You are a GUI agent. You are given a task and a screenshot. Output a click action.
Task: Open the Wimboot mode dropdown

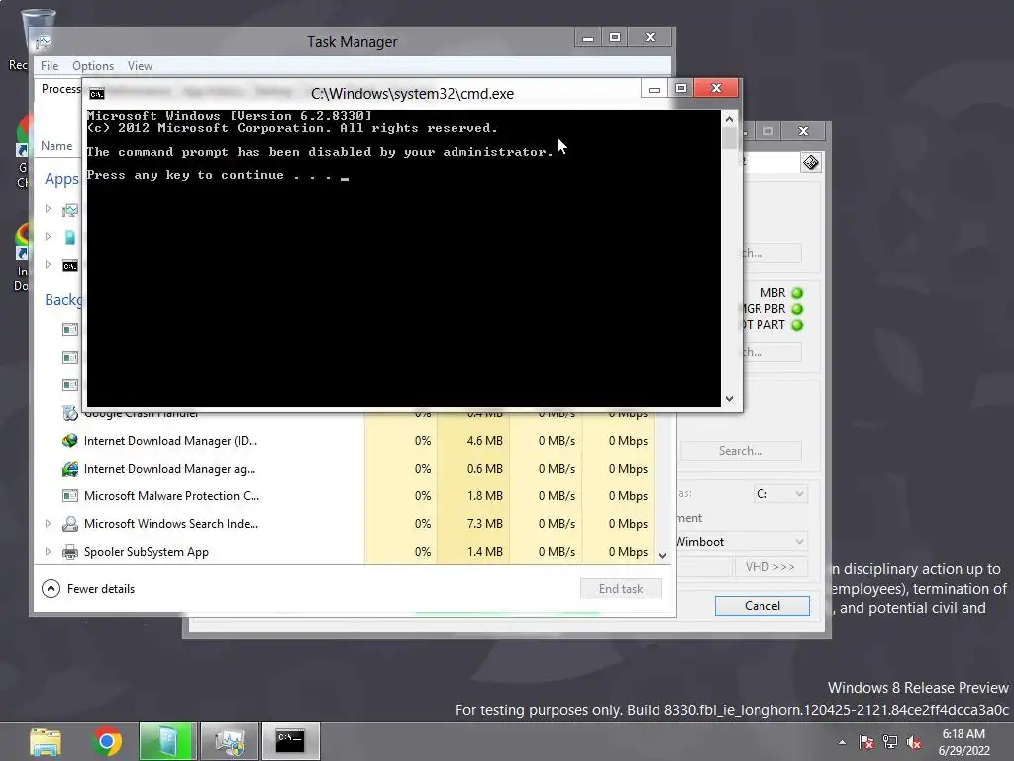pos(741,542)
